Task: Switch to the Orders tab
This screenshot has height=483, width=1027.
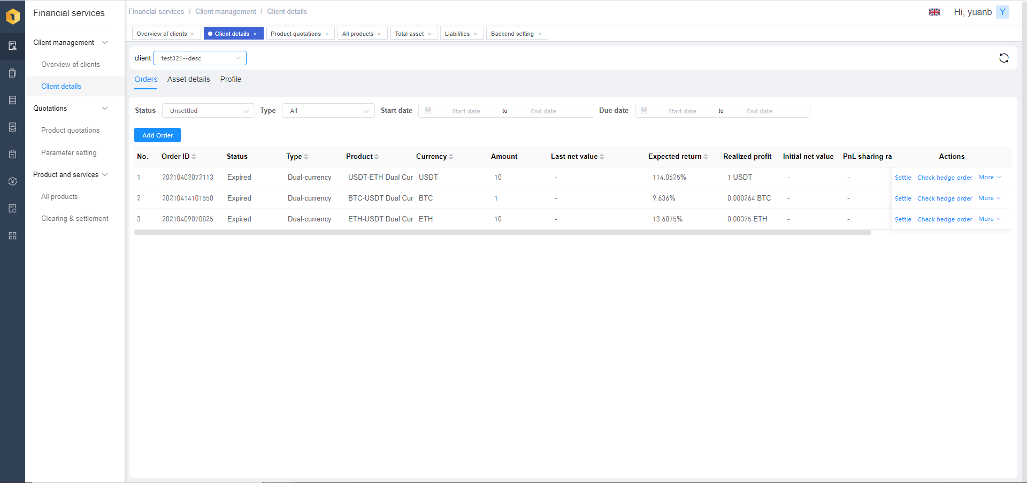Action: tap(146, 79)
